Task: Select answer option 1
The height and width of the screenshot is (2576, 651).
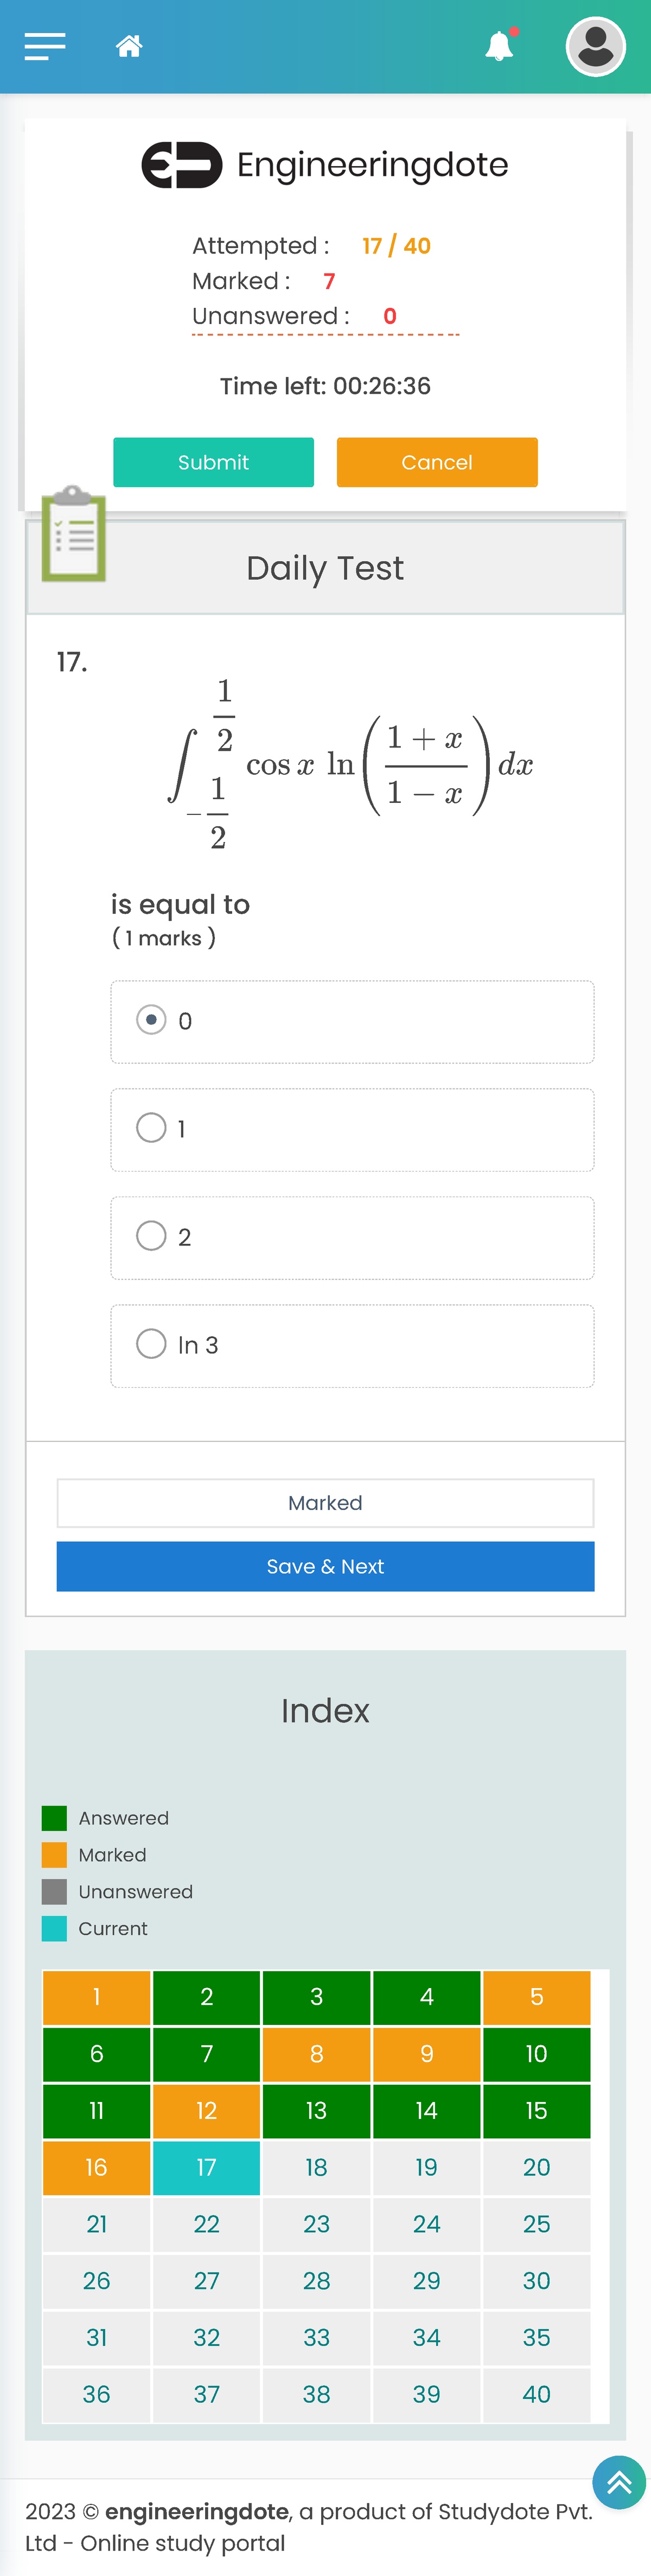Action: pyautogui.click(x=151, y=1128)
